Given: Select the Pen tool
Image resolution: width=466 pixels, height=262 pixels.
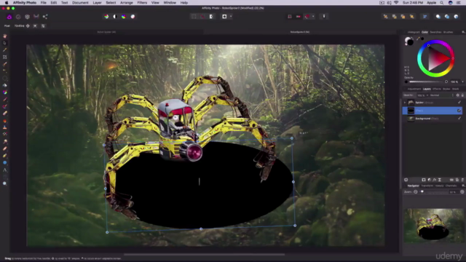Looking at the screenshot, I should pos(5,156).
